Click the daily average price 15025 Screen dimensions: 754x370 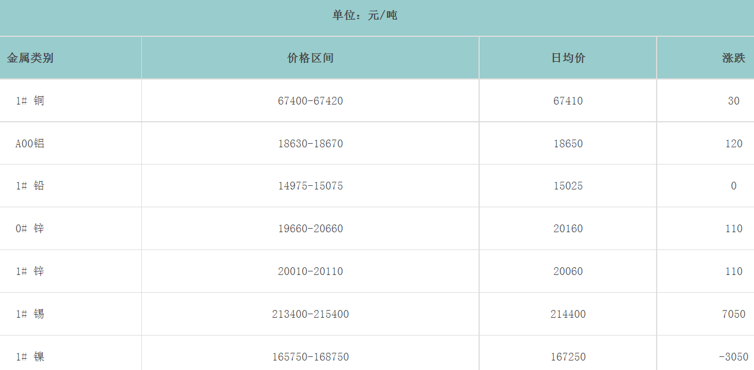pos(568,186)
